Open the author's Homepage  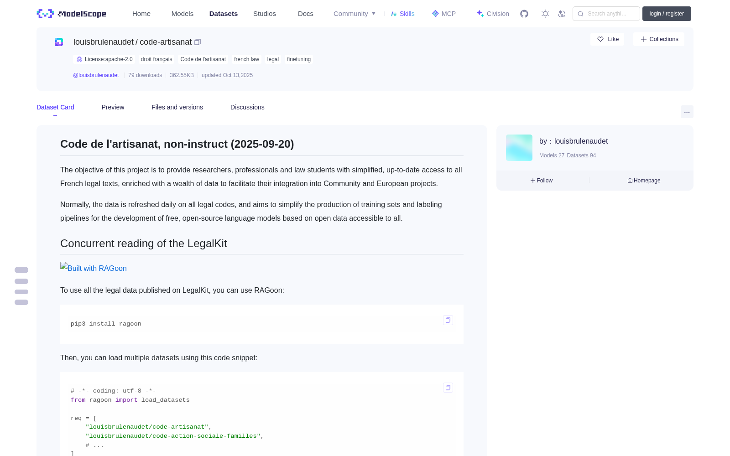pos(644,181)
